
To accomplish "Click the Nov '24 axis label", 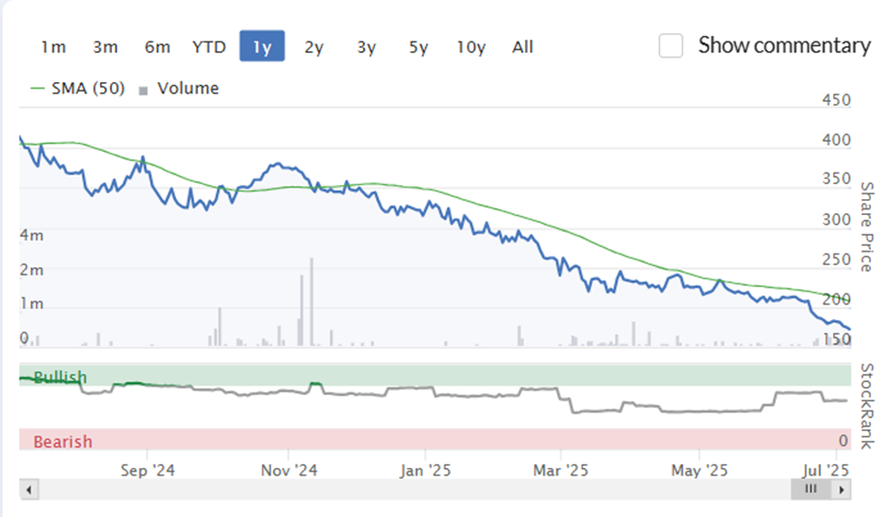I will [288, 471].
